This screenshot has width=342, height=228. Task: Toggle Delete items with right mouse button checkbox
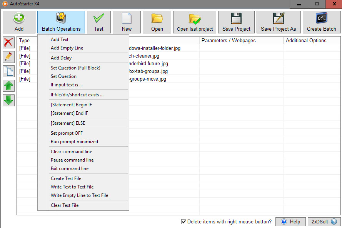click(184, 222)
